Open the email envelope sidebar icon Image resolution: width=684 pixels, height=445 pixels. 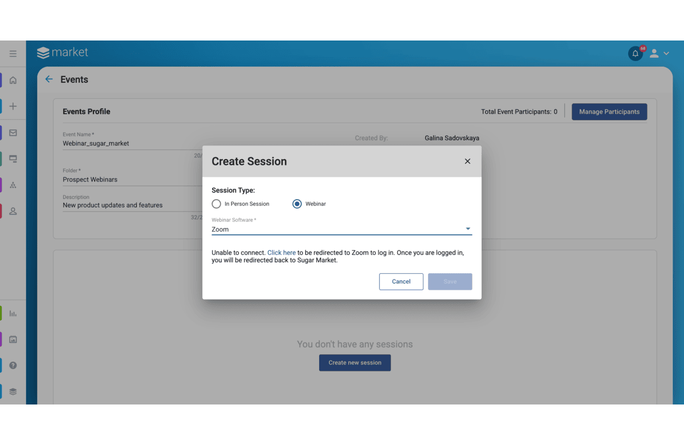point(13,133)
